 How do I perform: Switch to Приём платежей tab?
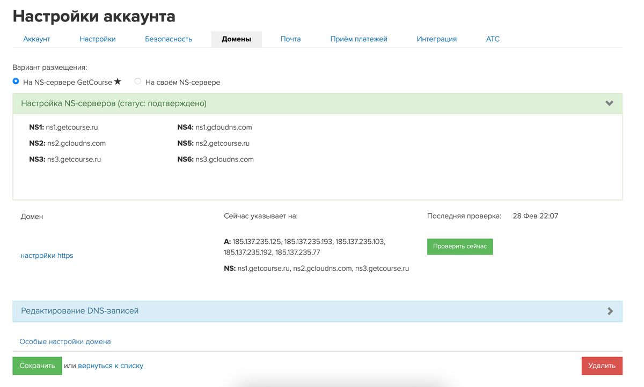coord(358,39)
